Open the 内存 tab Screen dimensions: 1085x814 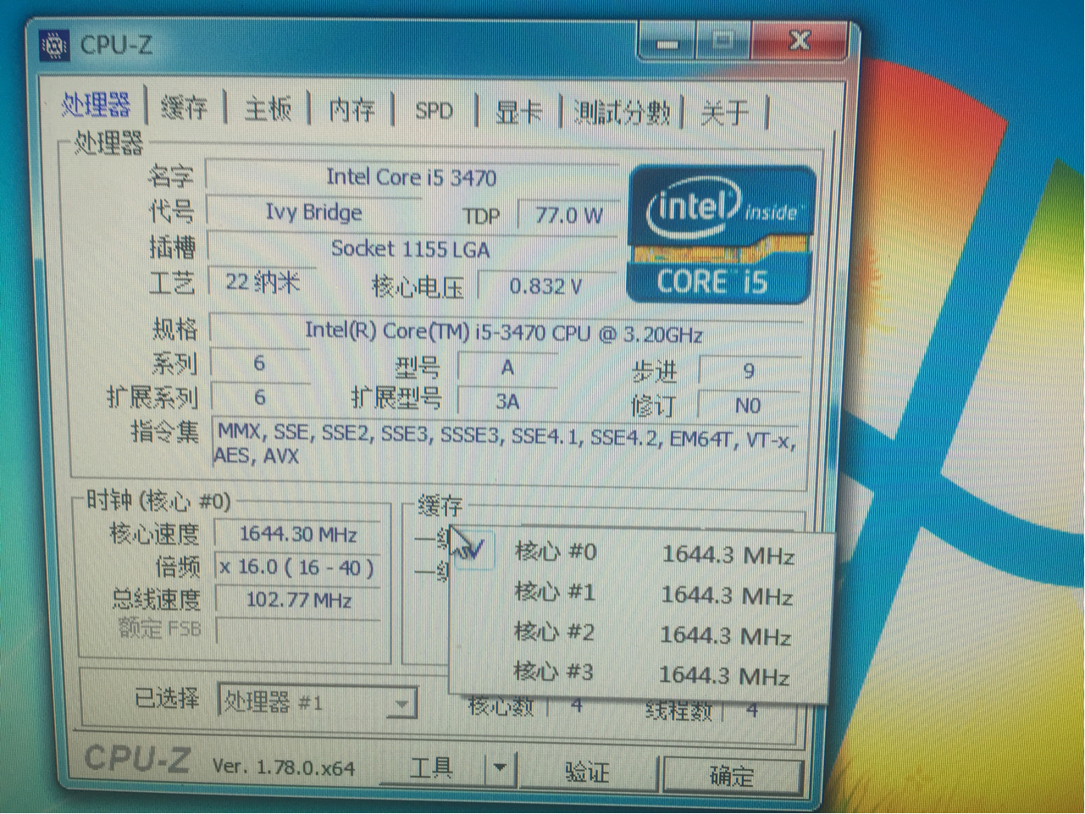click(352, 110)
